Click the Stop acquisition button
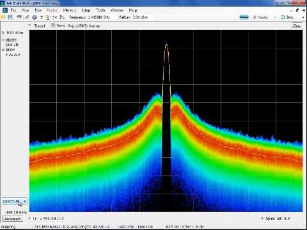 point(287,17)
